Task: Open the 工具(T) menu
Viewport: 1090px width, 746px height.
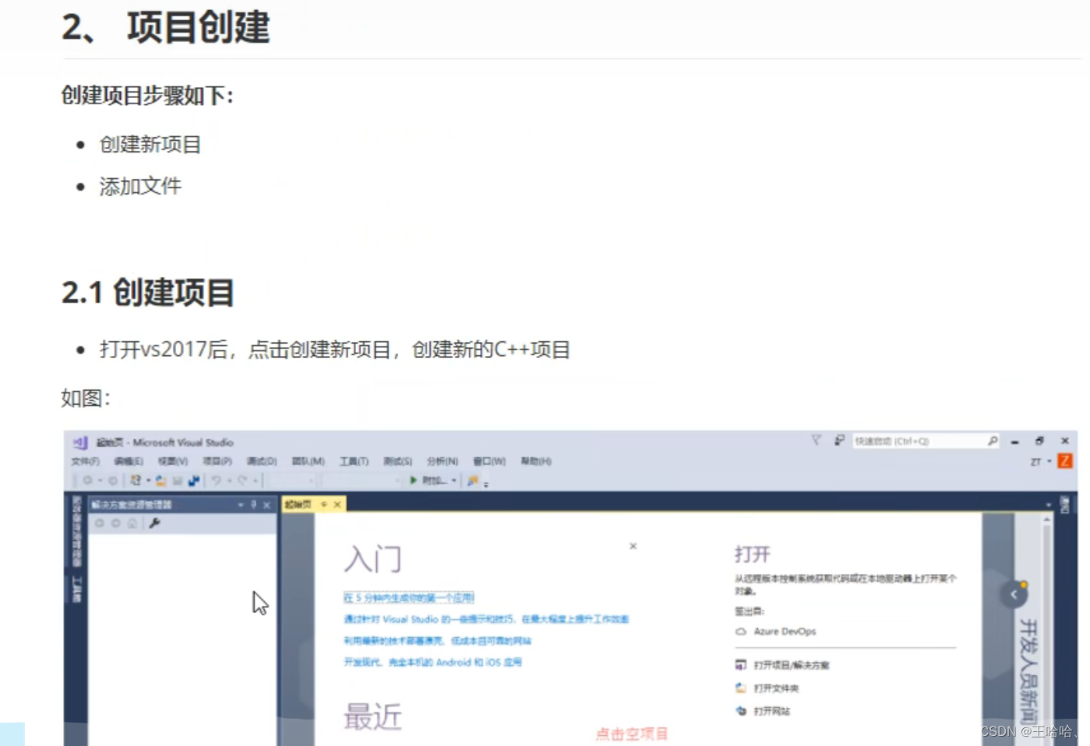Action: [354, 462]
